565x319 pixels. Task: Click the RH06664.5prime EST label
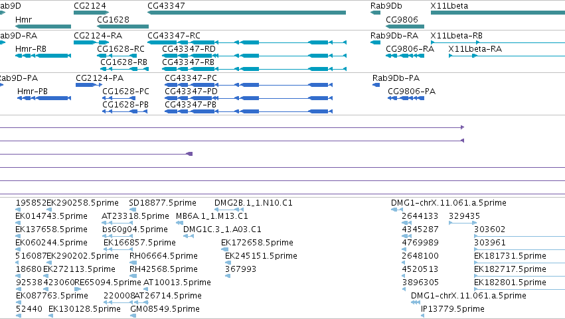(x=163, y=256)
